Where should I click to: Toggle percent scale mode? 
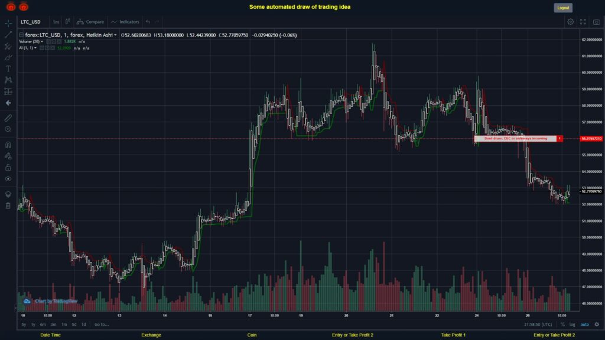tap(562, 325)
